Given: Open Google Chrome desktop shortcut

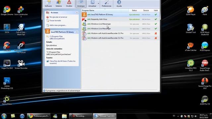Looking at the screenshot, I should [x=7, y=11].
